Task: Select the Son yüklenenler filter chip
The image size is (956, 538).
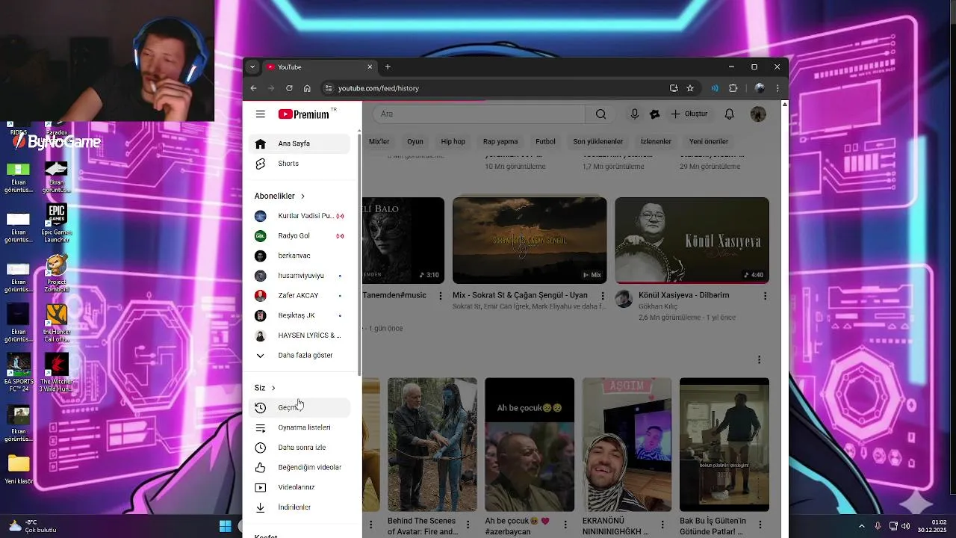Action: pyautogui.click(x=597, y=141)
